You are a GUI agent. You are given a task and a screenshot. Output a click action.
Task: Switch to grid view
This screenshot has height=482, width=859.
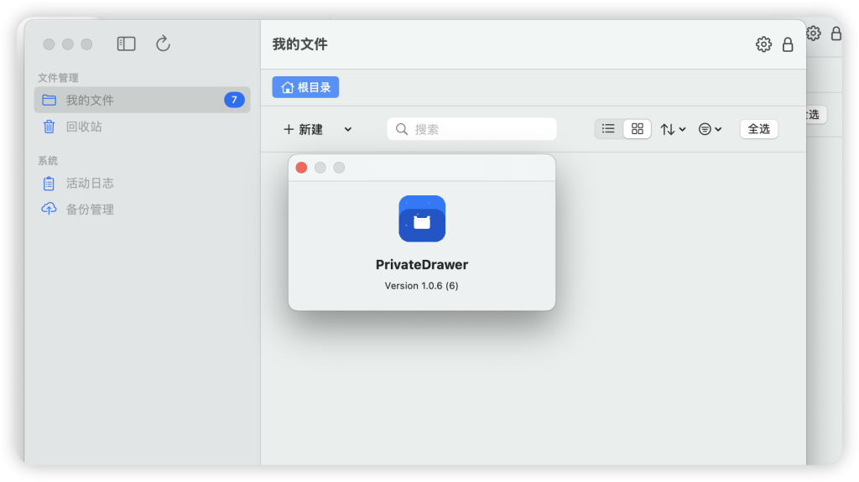[638, 129]
